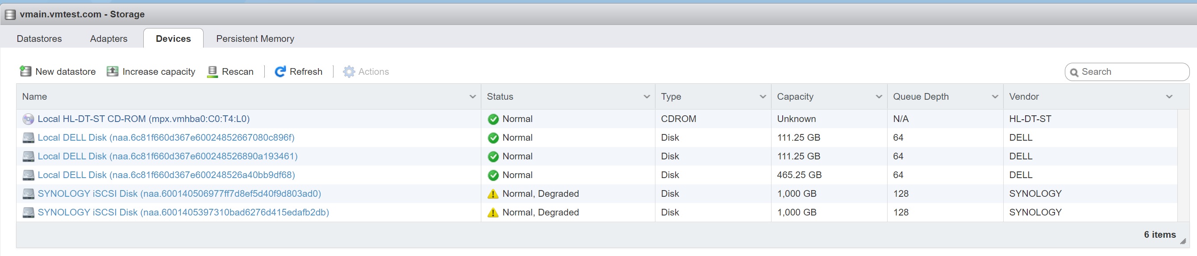Open the Persistent Memory tab

[x=255, y=38]
